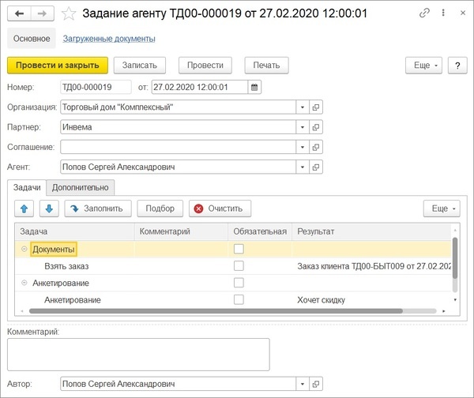The width and height of the screenshot is (474, 398).
Task: Open the top Еще menu beside help
Action: click(x=423, y=66)
